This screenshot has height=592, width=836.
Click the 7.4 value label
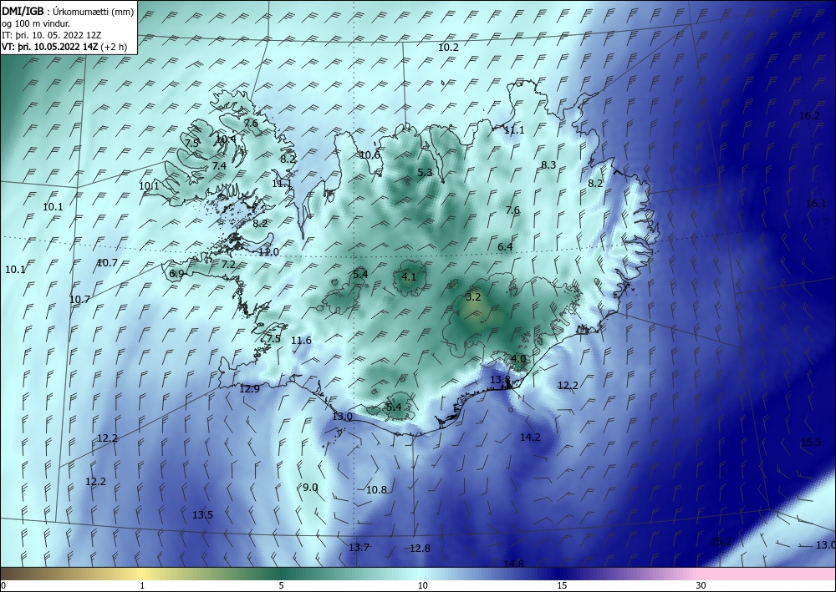point(219,166)
